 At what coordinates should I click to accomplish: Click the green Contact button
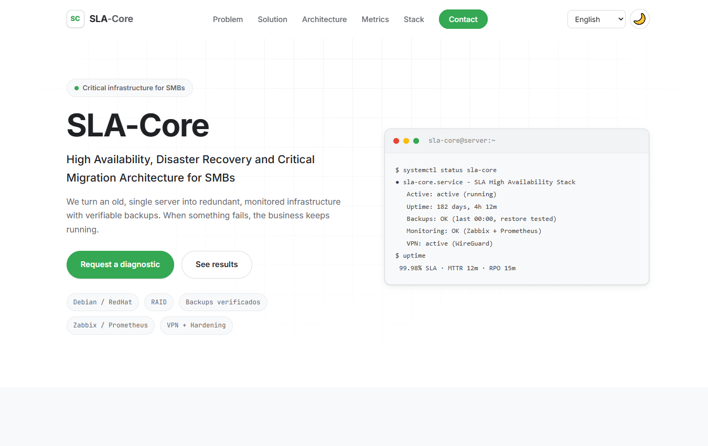[x=463, y=19]
